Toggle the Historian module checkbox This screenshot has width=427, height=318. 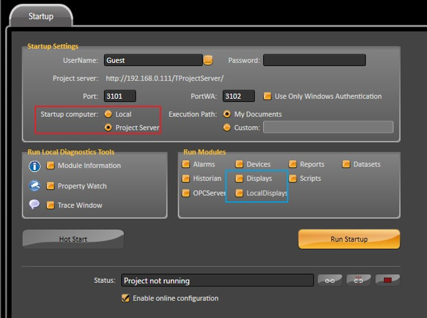click(x=186, y=179)
